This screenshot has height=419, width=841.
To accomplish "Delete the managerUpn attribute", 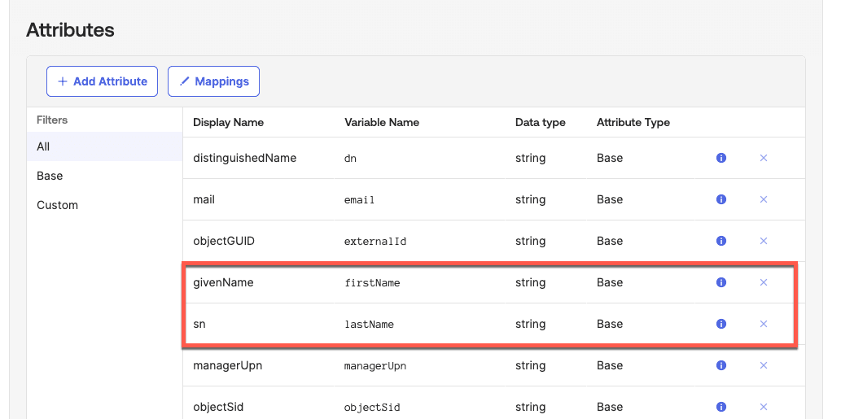I will point(764,365).
